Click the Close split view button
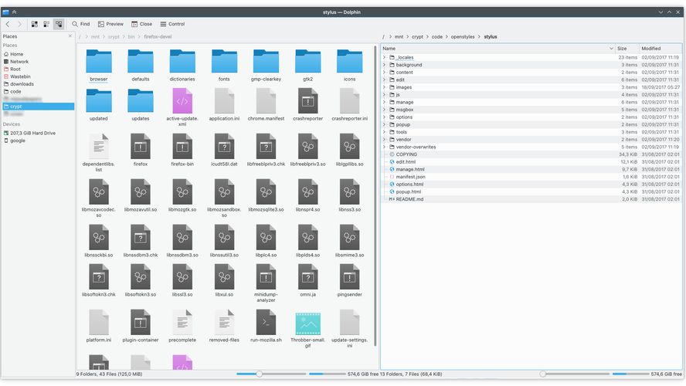Screen dimensions: 686x386 141,24
